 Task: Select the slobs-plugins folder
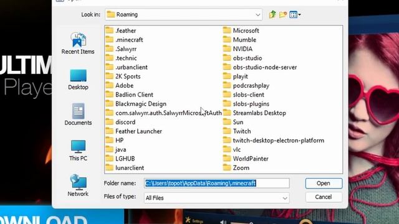click(246, 104)
